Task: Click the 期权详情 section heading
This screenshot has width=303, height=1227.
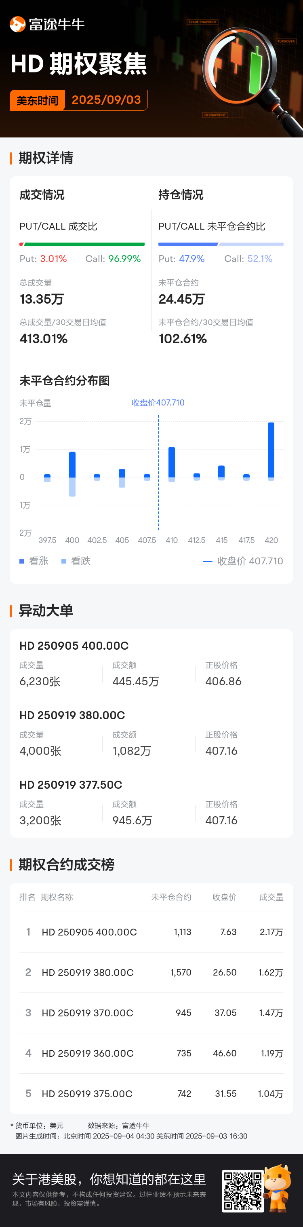Action: [46, 158]
